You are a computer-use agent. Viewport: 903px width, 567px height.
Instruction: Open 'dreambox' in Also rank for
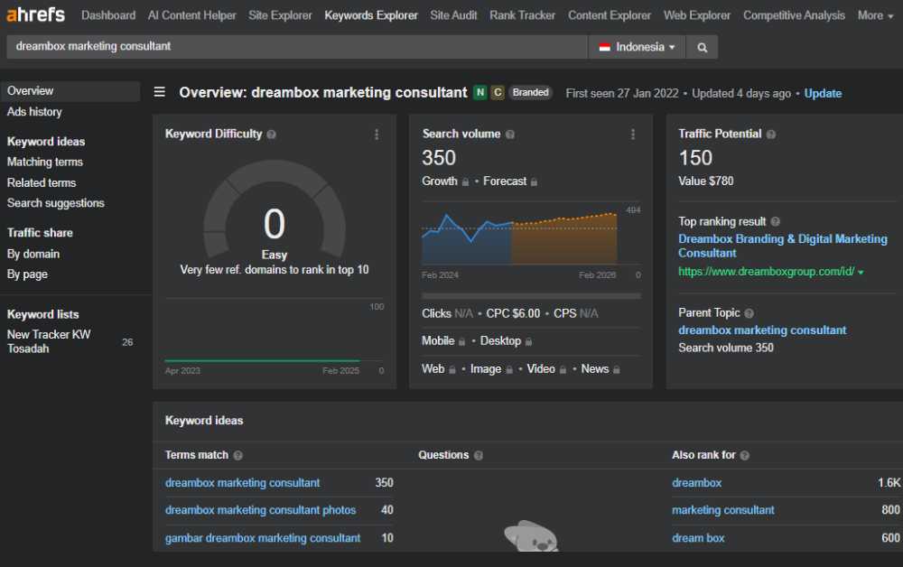(696, 483)
